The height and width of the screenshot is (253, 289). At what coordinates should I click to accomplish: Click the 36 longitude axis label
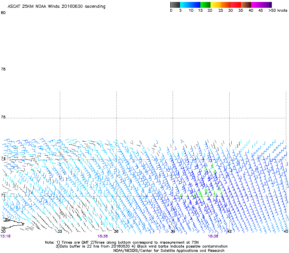pyautogui.click(x=116, y=232)
